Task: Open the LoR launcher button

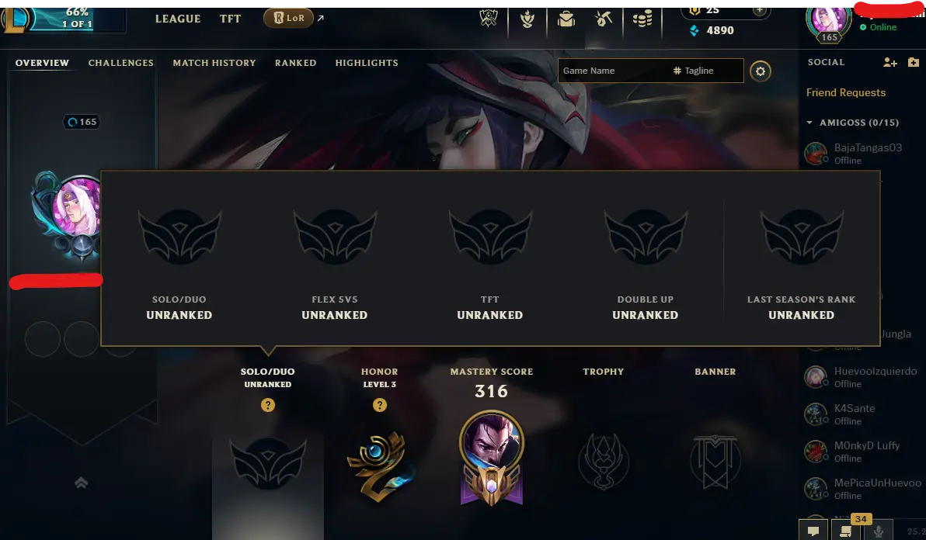Action: pyautogui.click(x=288, y=19)
